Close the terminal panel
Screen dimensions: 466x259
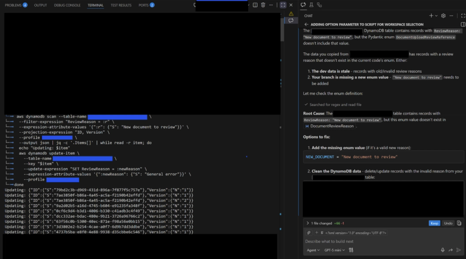(291, 5)
